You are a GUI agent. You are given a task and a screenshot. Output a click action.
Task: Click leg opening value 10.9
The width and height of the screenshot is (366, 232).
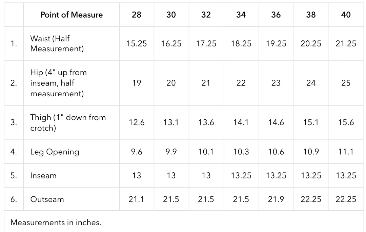pyautogui.click(x=311, y=152)
